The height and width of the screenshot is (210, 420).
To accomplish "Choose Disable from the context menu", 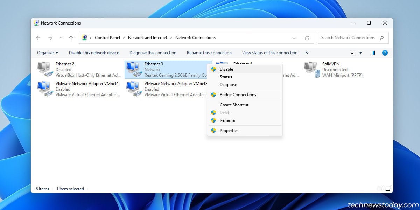I will click(x=226, y=69).
